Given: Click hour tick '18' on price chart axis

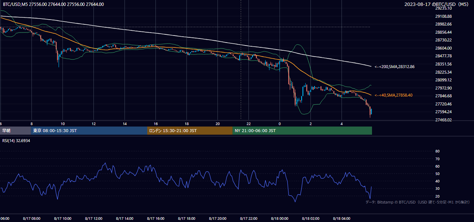Looking at the screenshot, I should tap(187, 124).
